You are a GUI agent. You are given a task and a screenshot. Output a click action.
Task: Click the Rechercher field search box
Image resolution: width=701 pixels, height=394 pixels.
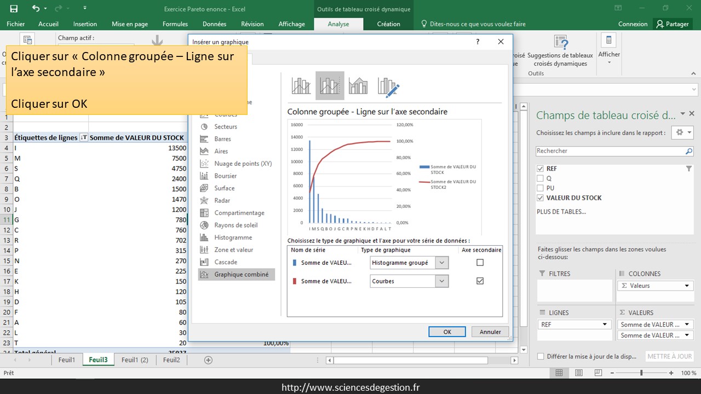611,151
